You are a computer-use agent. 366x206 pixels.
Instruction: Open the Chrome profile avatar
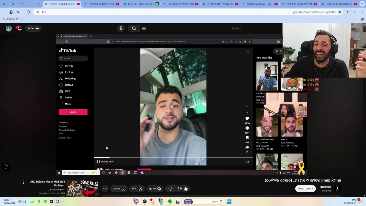[11, 12]
